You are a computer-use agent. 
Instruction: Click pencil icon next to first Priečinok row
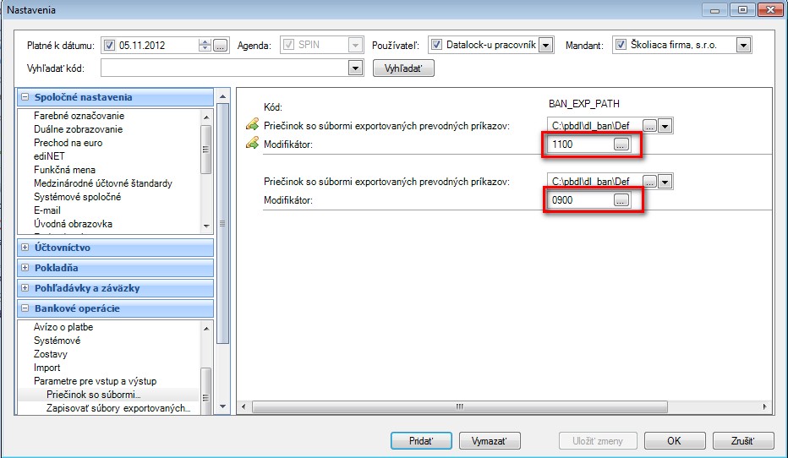point(252,124)
